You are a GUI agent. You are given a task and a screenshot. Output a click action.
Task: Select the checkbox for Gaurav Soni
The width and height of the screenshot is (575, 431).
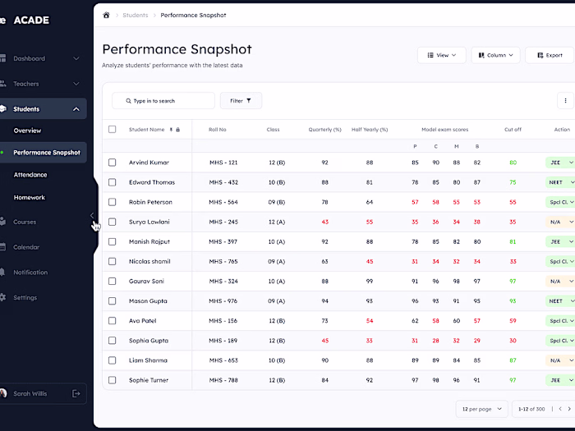coord(113,281)
